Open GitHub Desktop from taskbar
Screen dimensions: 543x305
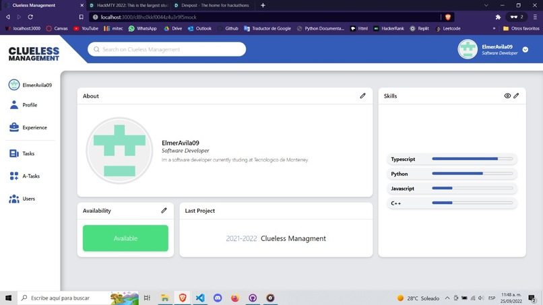click(x=253, y=298)
